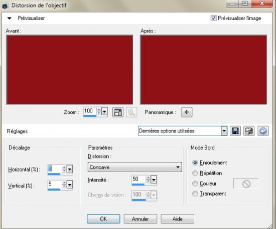Viewport: 276px width, 229px height.
Task: Select the Répétition radio button
Action: (x=195, y=173)
